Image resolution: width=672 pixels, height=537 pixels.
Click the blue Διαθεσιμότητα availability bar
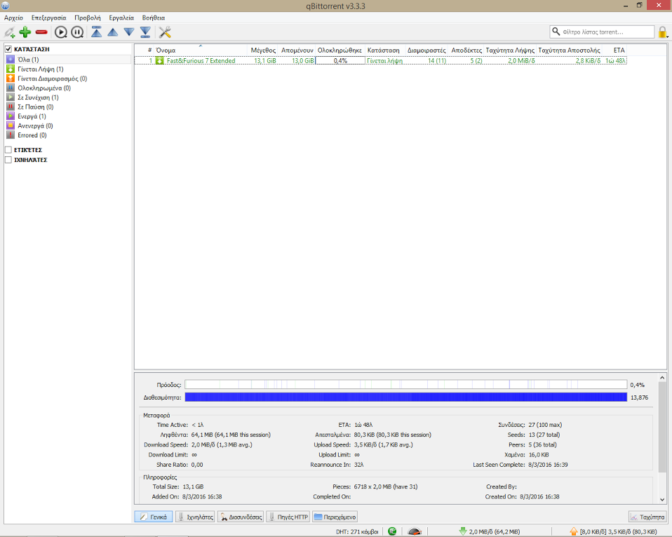click(x=406, y=397)
